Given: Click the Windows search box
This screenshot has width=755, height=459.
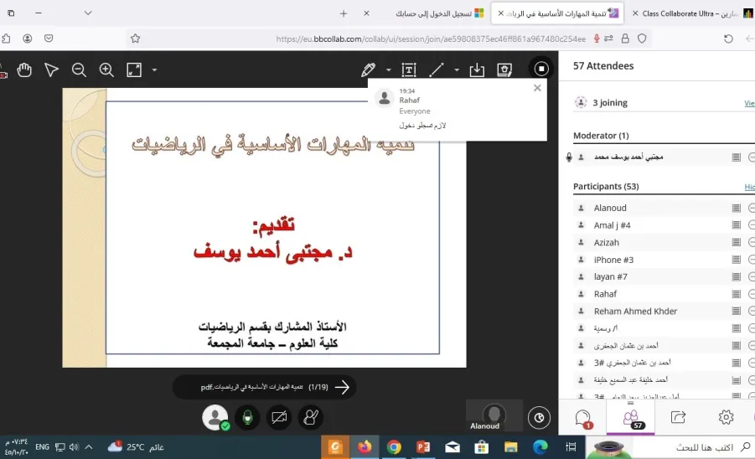Looking at the screenshot, I should (x=693, y=447).
